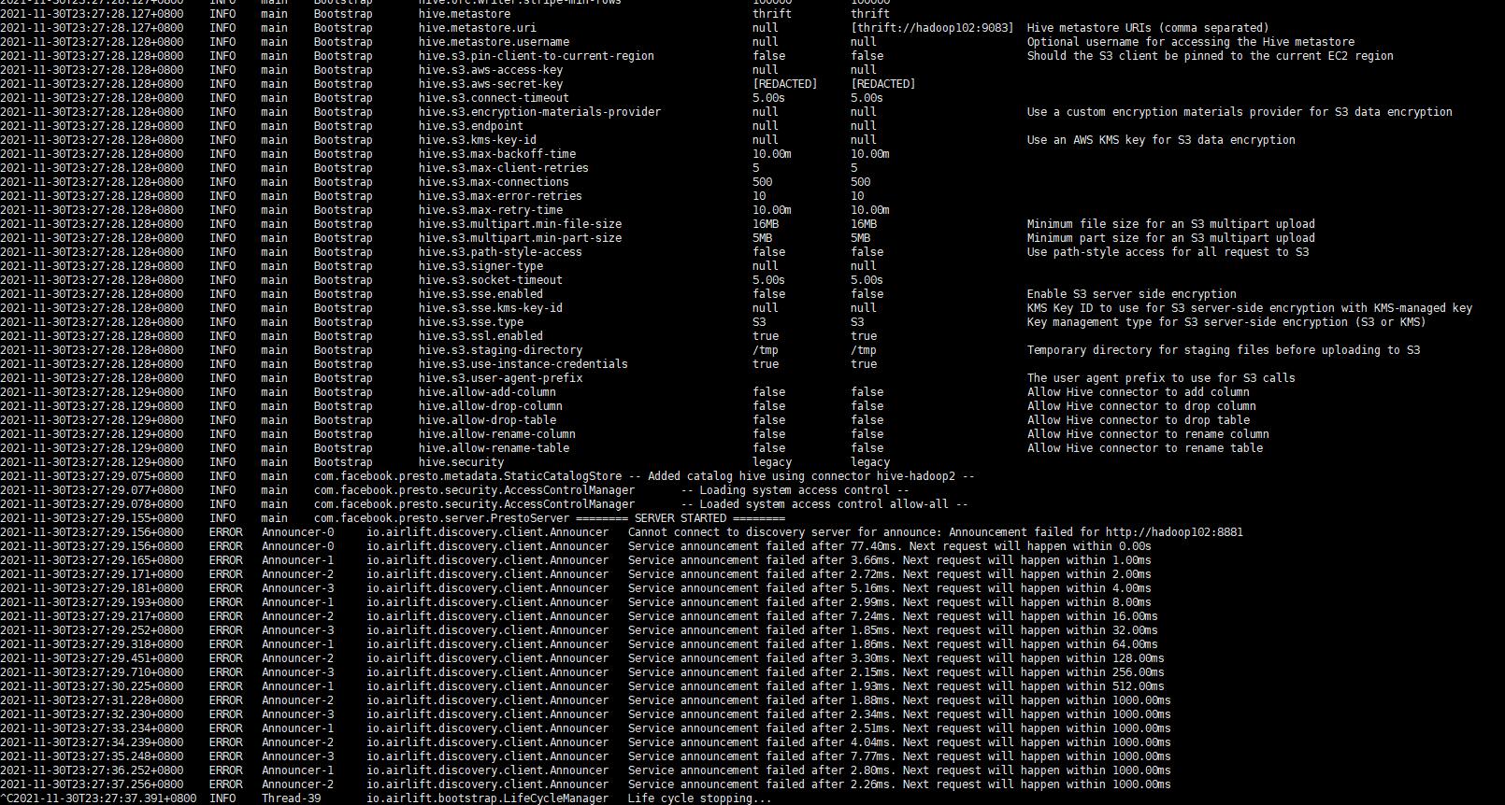Click the hive.s3.kms-key-id property name
This screenshot has height=805, width=1505.
tap(478, 140)
